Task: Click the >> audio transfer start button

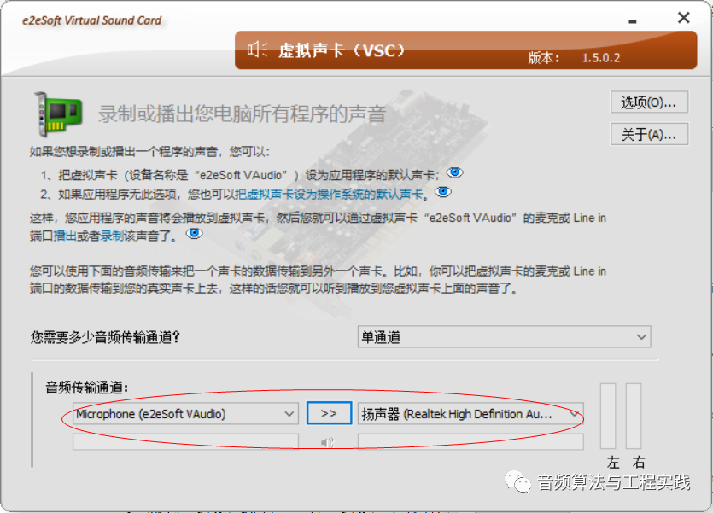Action: tap(329, 413)
